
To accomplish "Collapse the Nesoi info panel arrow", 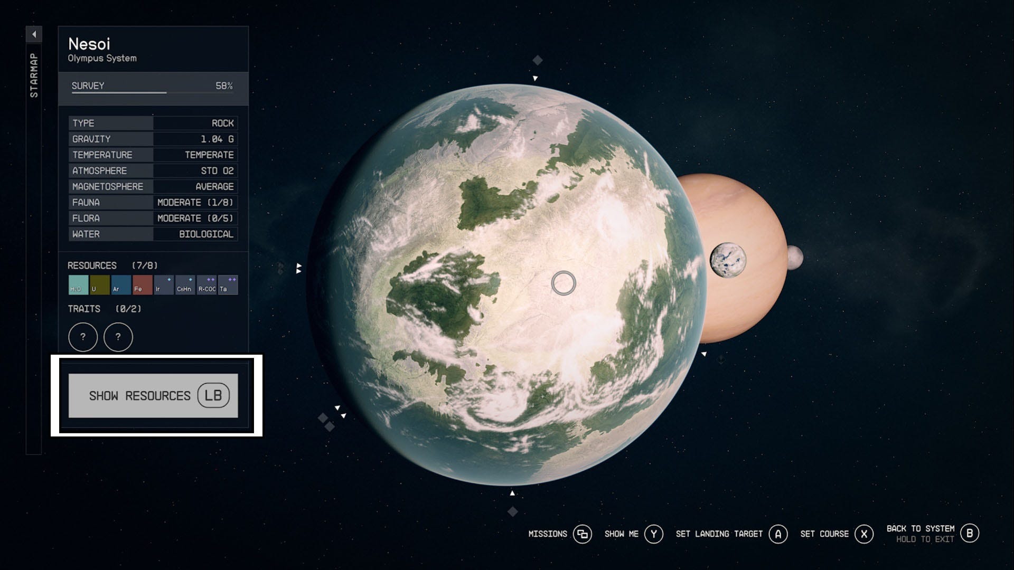I will [x=35, y=33].
